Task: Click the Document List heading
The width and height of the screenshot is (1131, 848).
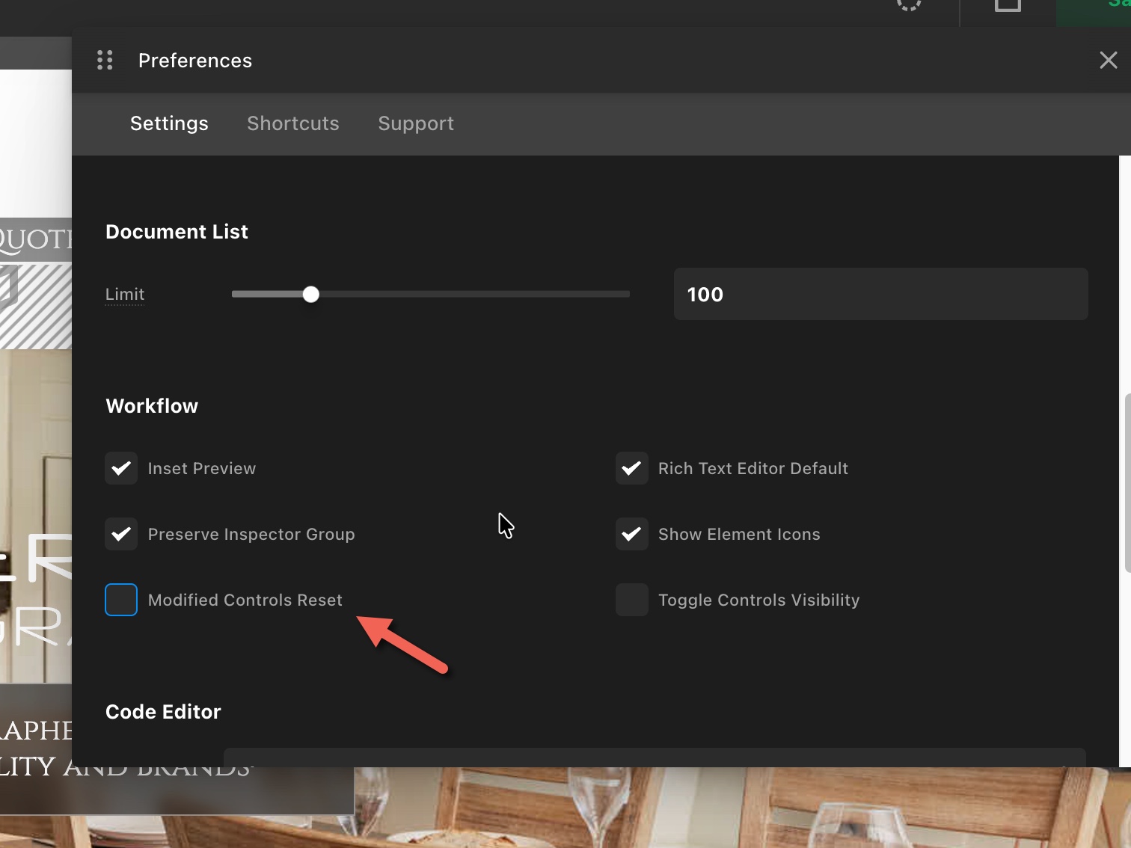Action: [177, 232]
